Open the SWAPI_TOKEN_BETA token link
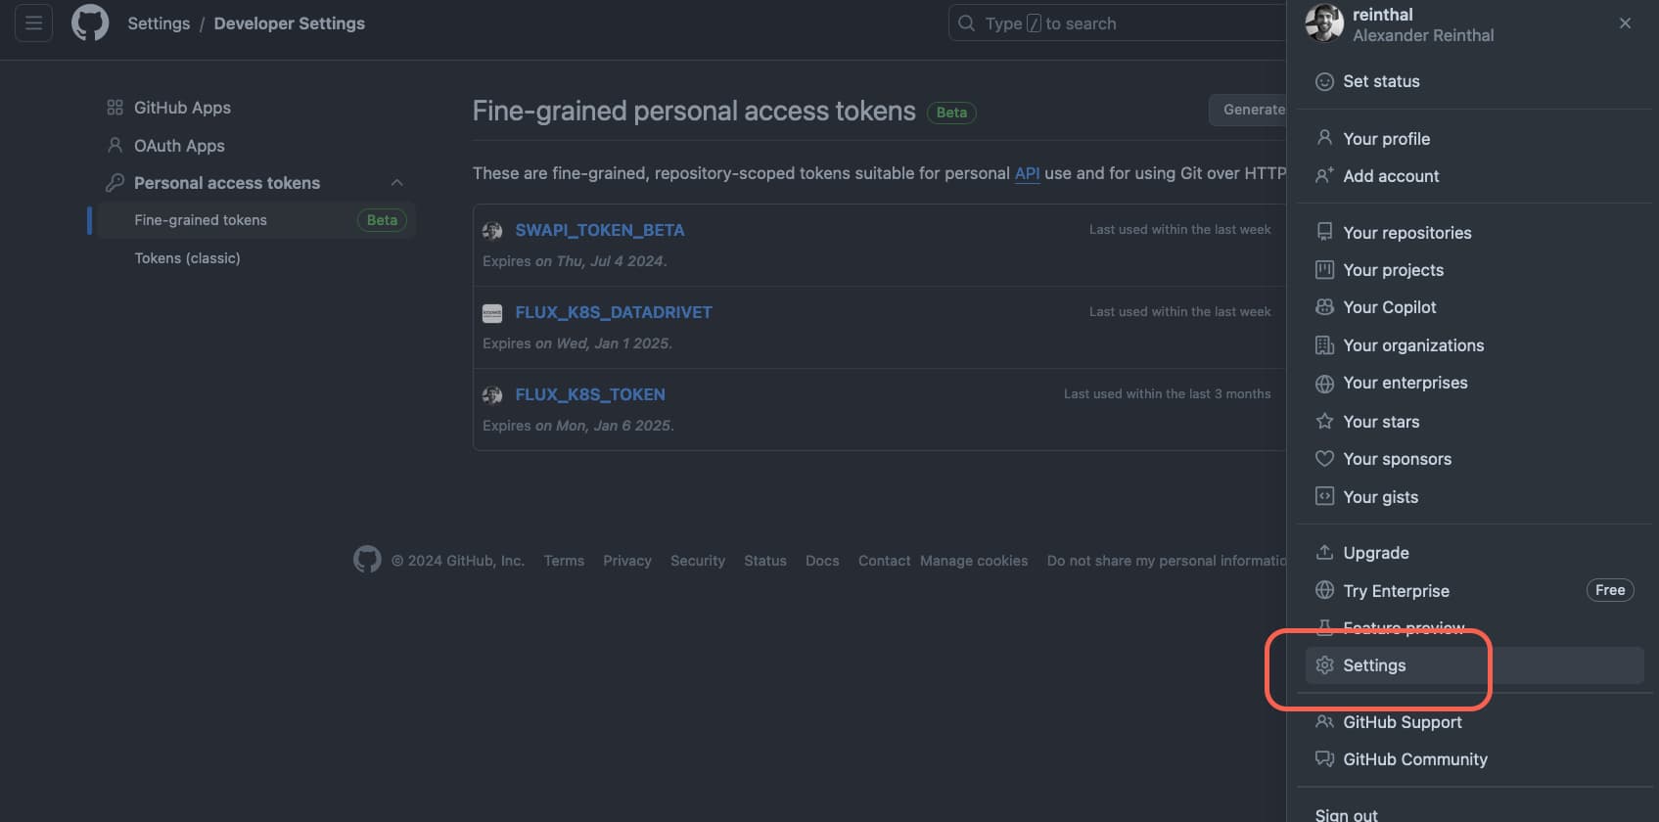Image resolution: width=1659 pixels, height=822 pixels. 600,230
